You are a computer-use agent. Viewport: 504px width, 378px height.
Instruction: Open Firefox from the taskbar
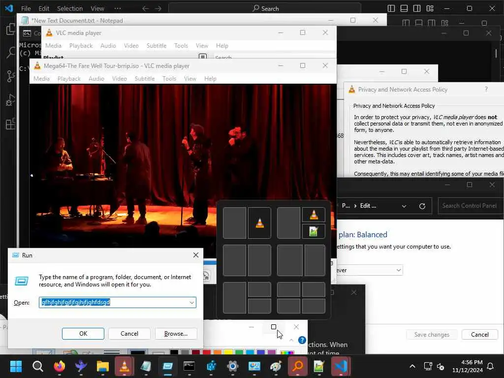click(59, 366)
